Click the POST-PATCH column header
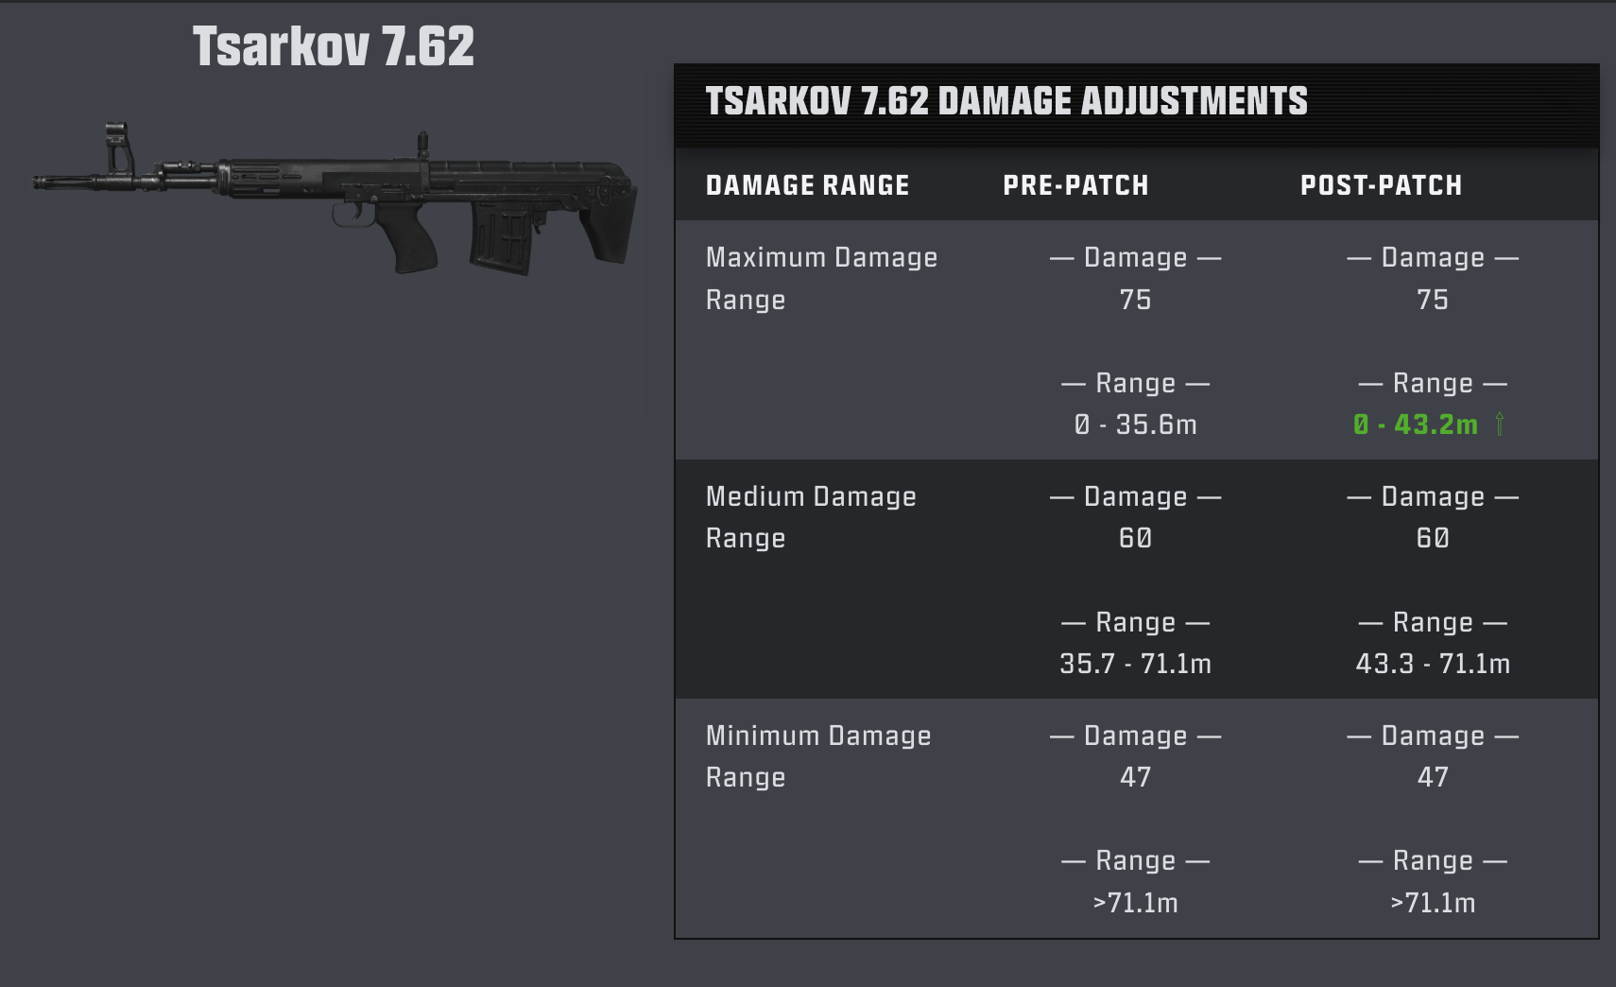The width and height of the screenshot is (1616, 987). [x=1381, y=185]
